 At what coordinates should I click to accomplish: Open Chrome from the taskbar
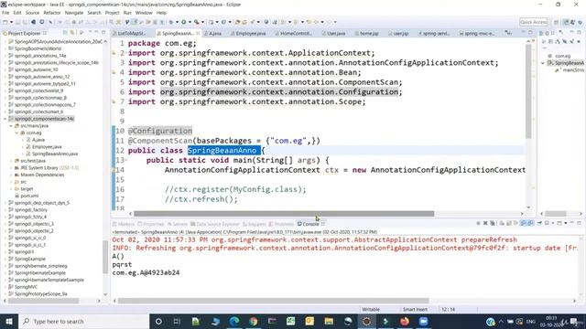click(254, 321)
